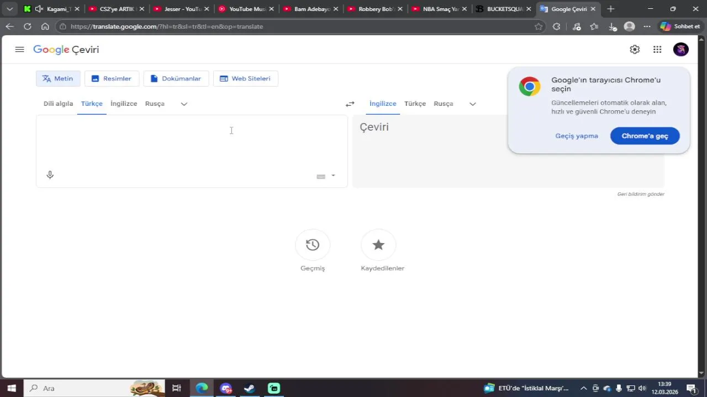Open the Google account profile avatar
Viewport: 707px width, 397px height.
pyautogui.click(x=681, y=50)
